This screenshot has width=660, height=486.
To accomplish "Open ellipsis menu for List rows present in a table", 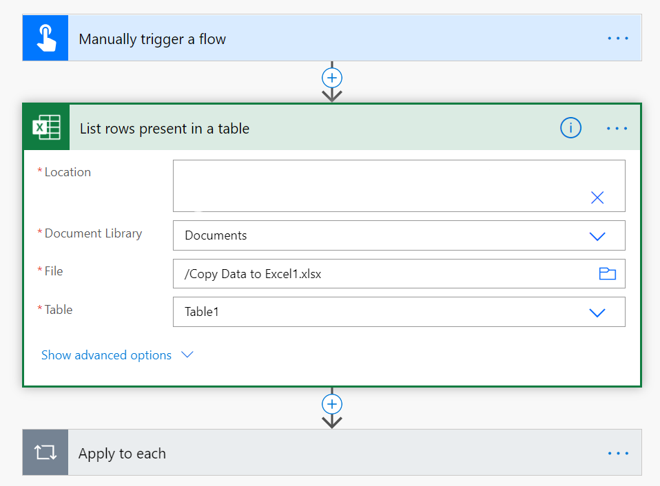I will tap(617, 128).
